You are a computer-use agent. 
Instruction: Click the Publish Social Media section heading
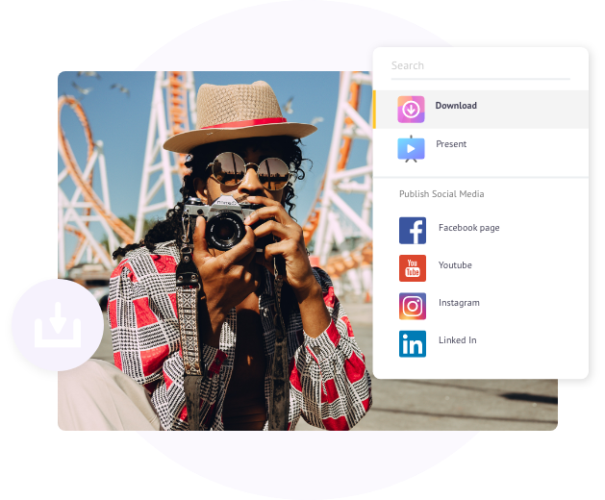(x=441, y=194)
